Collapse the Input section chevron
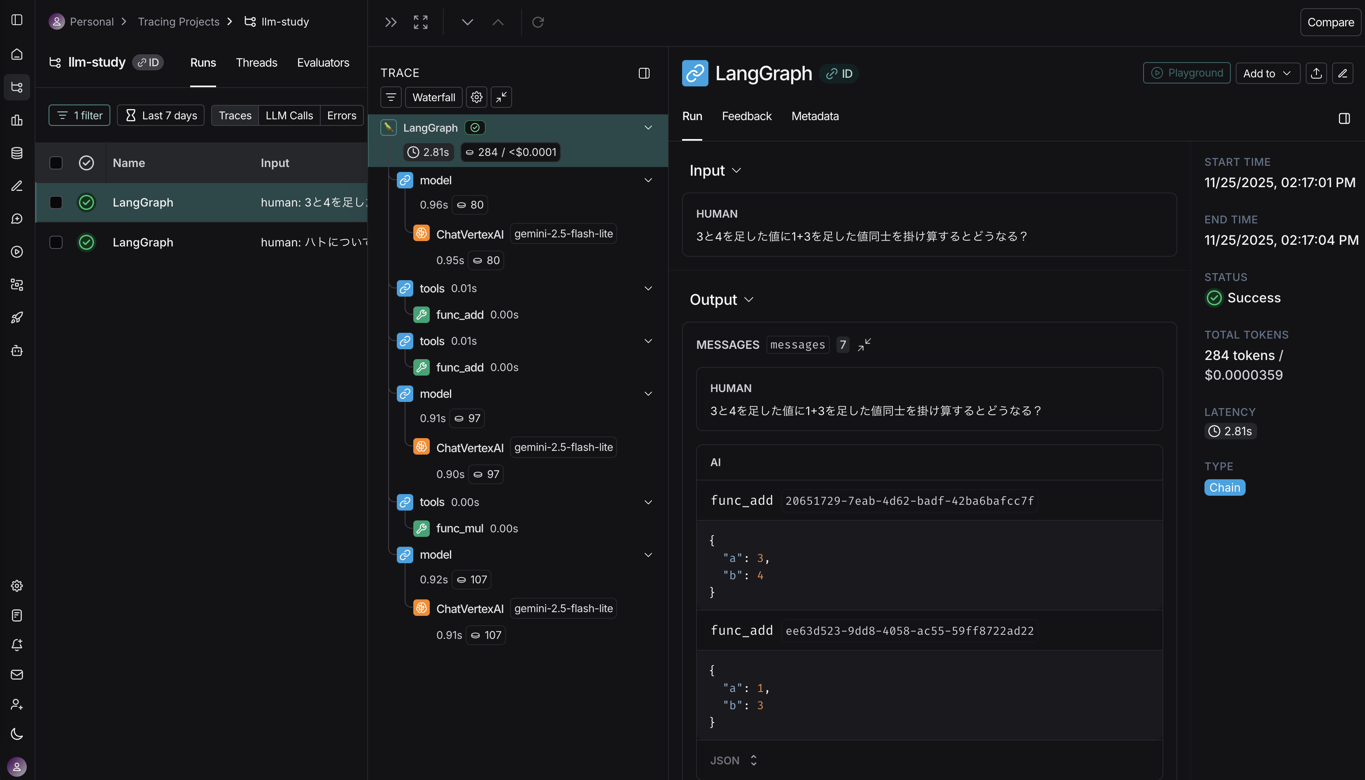Image resolution: width=1365 pixels, height=780 pixels. (736, 170)
